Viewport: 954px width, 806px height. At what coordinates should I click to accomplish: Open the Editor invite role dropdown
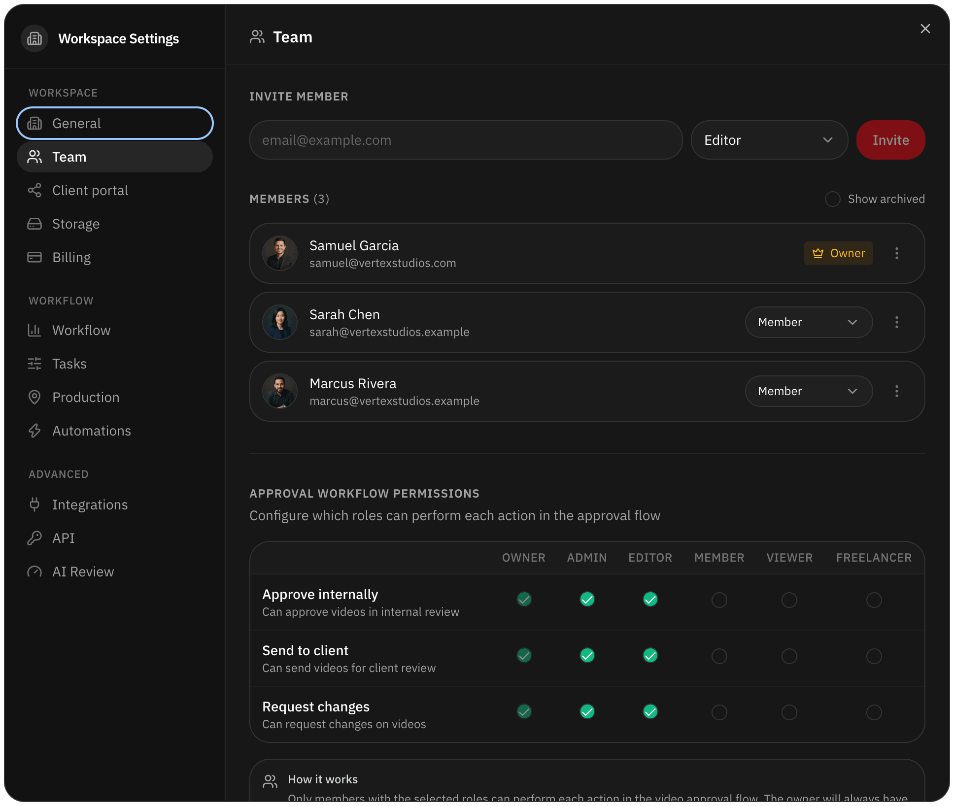769,140
